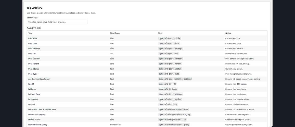Click the Tag Directory heading
295x127 pixels.
click(x=34, y=8)
